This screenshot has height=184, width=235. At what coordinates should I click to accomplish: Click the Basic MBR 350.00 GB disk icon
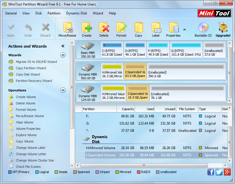pyautogui.click(x=88, y=46)
